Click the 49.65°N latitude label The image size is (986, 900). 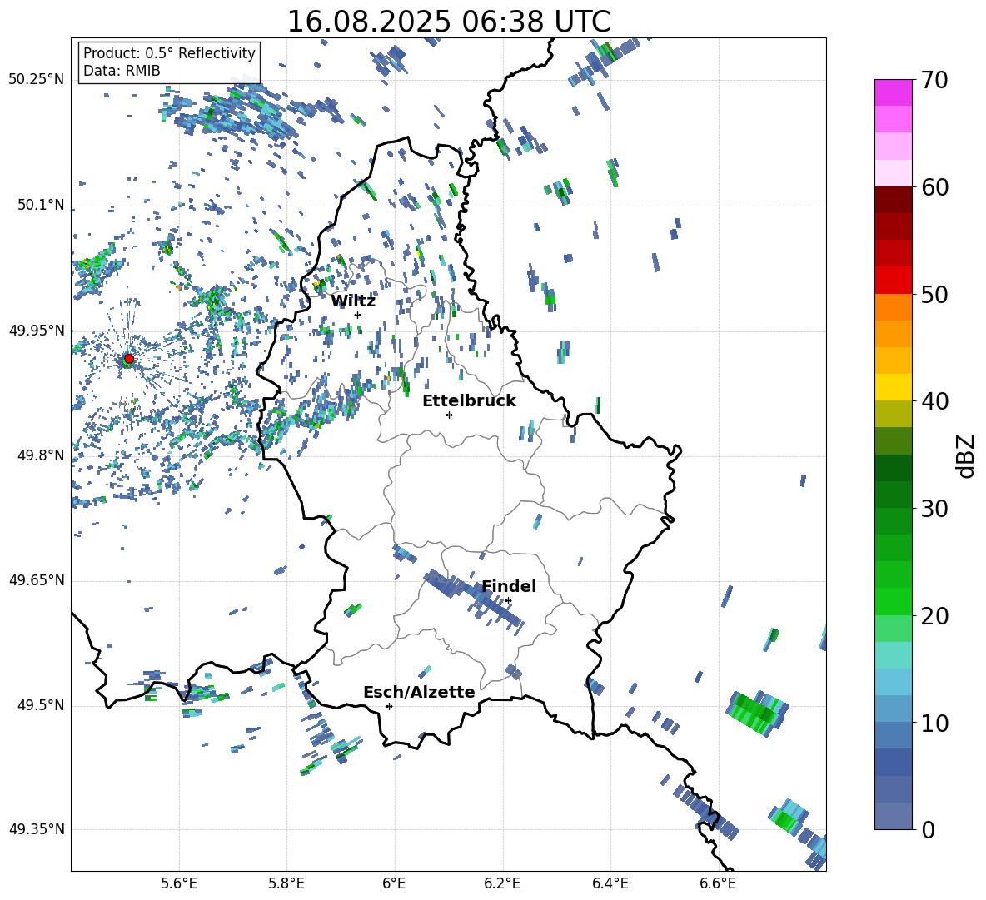click(x=37, y=580)
